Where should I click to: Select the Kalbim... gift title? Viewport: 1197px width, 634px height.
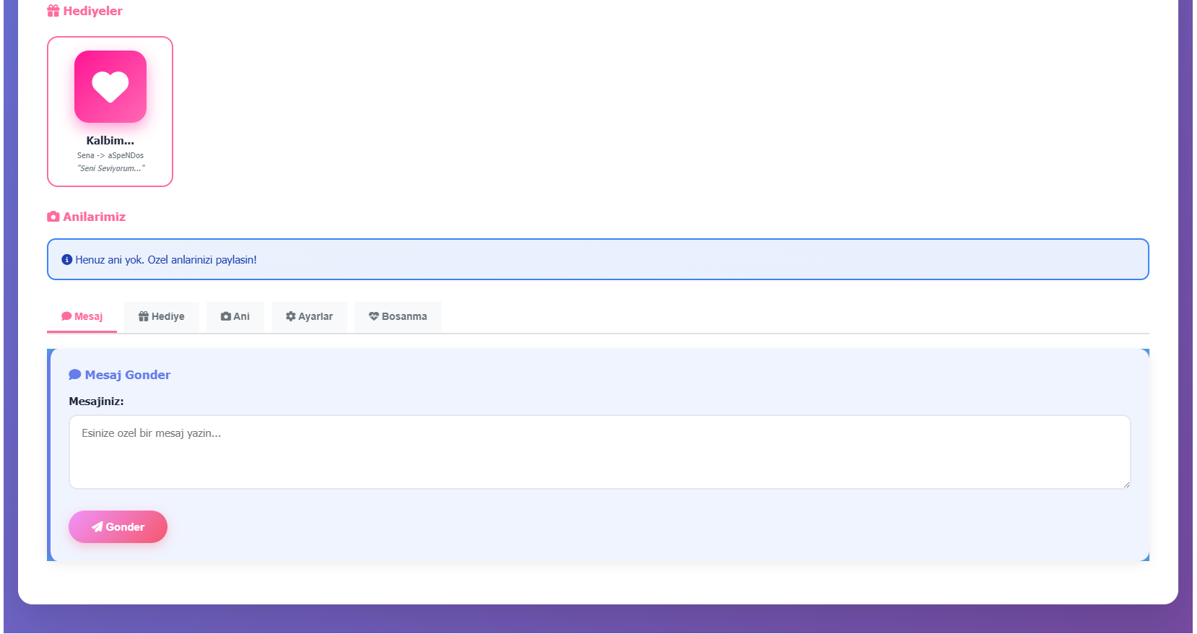pyautogui.click(x=110, y=141)
